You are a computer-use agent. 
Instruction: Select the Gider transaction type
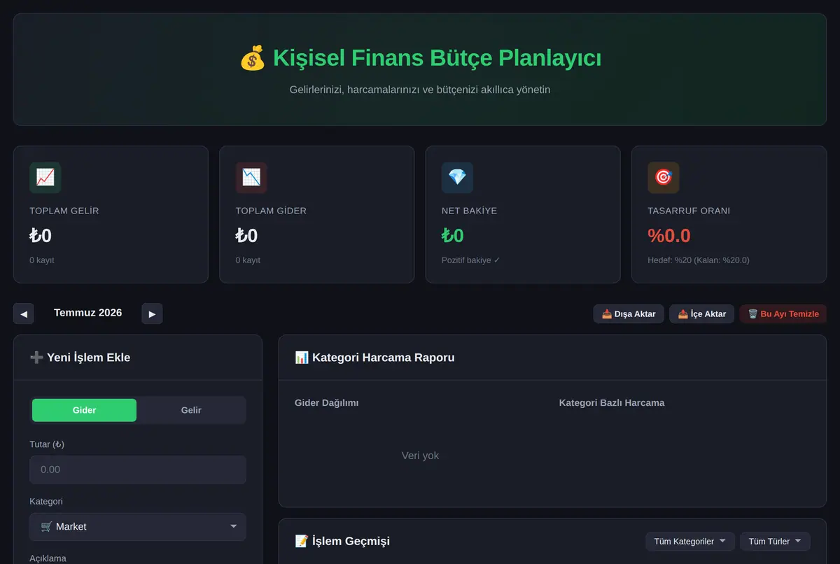point(84,410)
